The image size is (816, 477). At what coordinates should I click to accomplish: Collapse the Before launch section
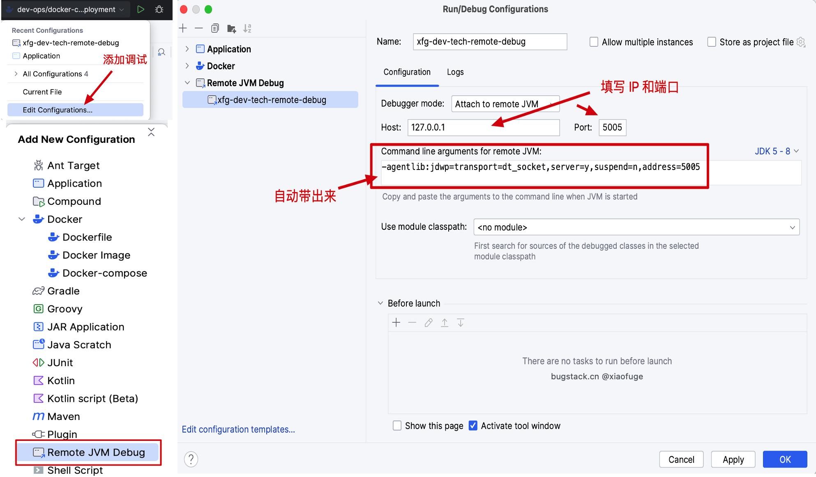coord(380,303)
